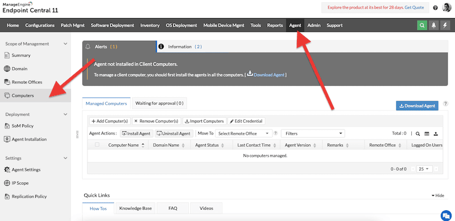This screenshot has width=455, height=221.
Task: Open the live chat bubble icon
Action: [x=445, y=215]
